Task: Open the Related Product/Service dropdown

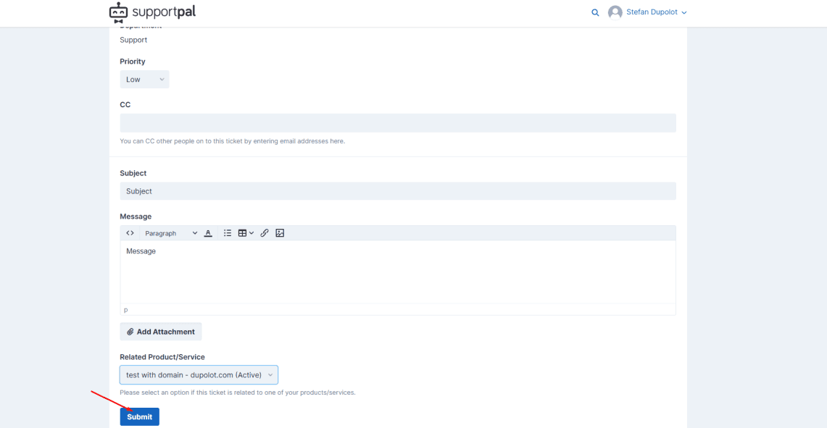Action: (199, 374)
